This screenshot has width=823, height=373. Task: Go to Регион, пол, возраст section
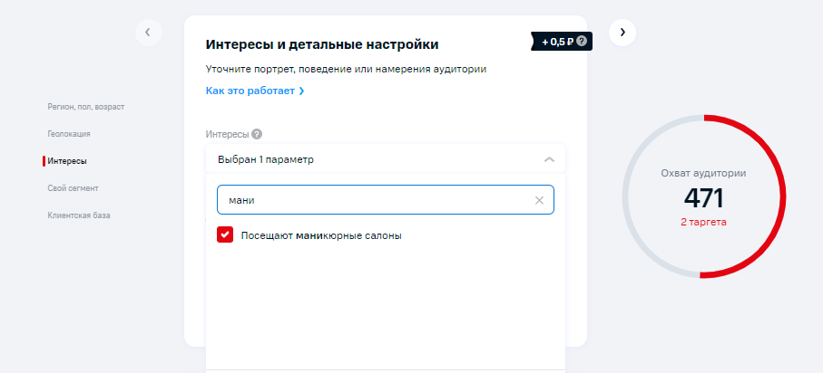[x=86, y=107]
